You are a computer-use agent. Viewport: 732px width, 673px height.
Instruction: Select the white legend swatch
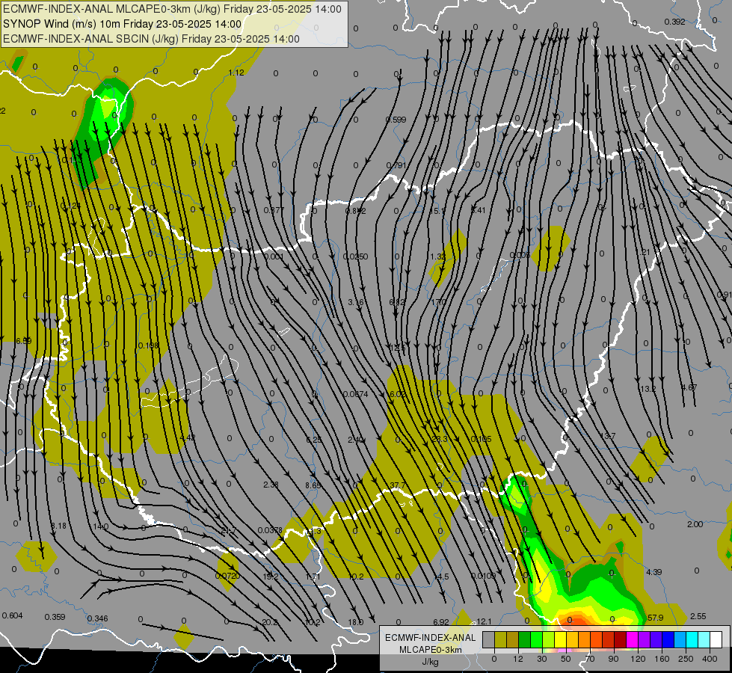coord(716,639)
